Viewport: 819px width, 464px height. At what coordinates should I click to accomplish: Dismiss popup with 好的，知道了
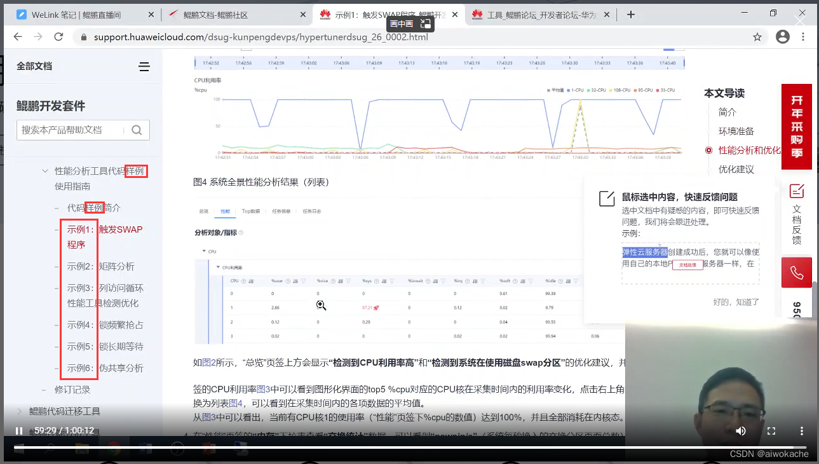click(736, 302)
